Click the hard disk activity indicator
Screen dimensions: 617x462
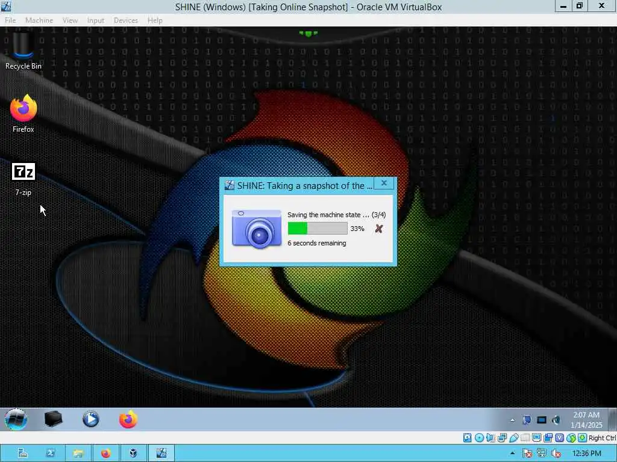(x=467, y=438)
